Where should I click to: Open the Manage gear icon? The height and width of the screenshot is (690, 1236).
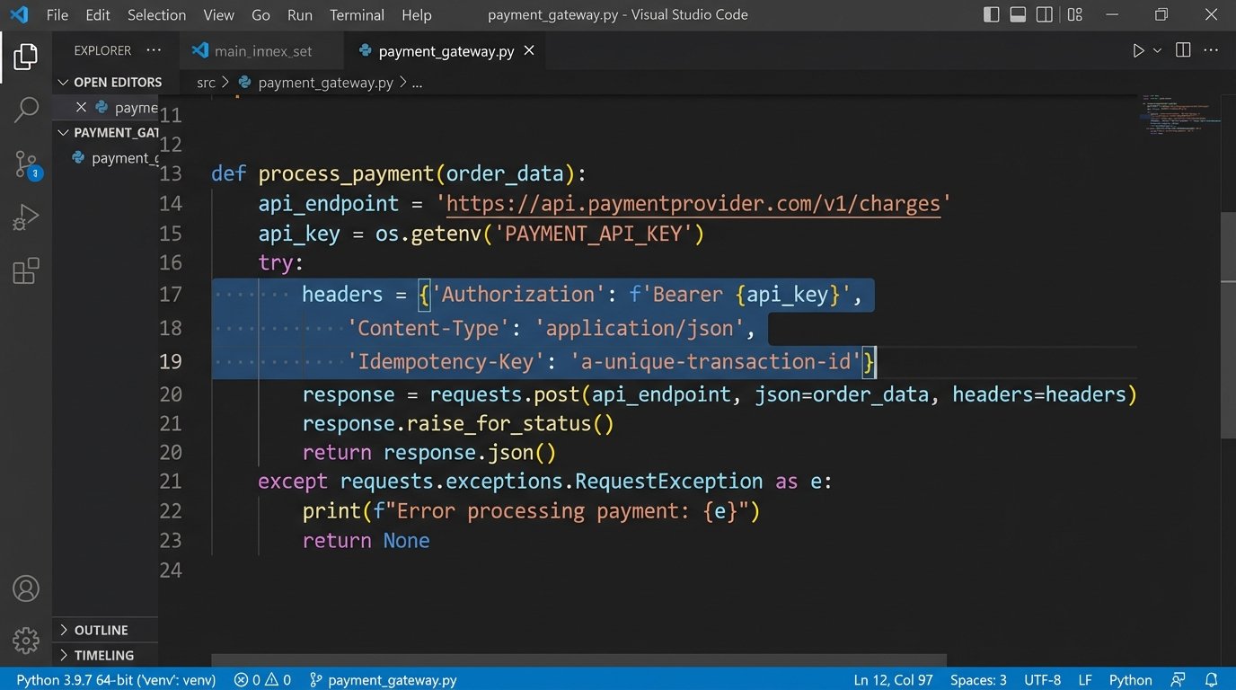[x=25, y=640]
